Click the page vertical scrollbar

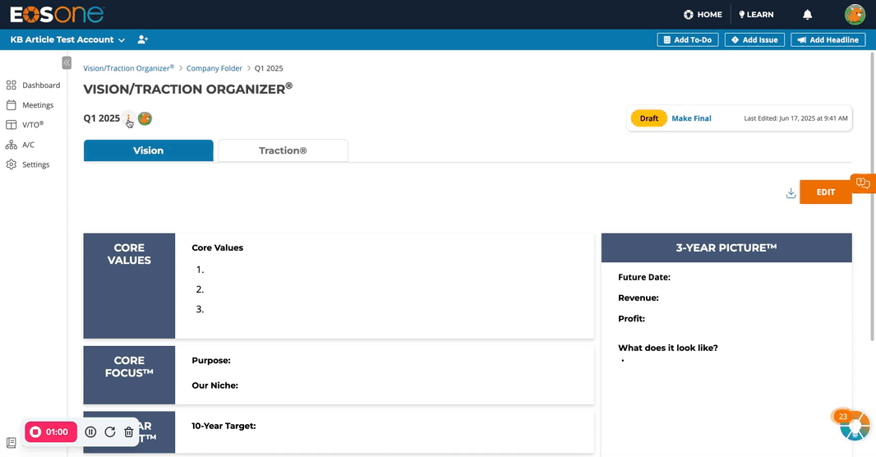pyautogui.click(x=872, y=196)
